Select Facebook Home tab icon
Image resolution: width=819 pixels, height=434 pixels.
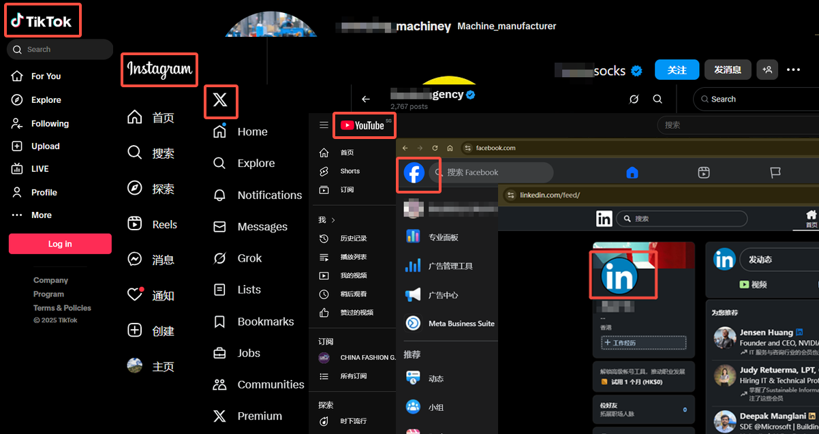pos(632,172)
